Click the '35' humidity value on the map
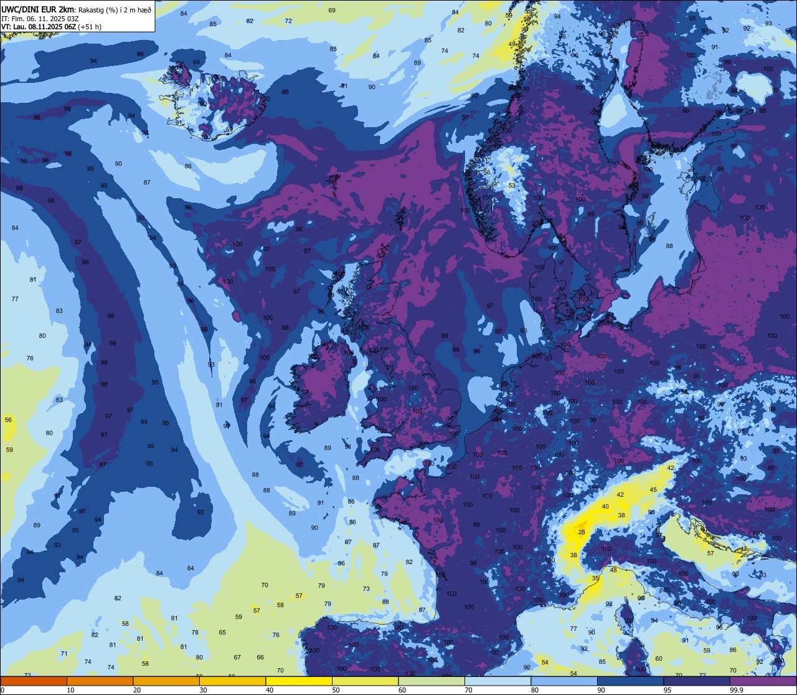 coord(595,578)
